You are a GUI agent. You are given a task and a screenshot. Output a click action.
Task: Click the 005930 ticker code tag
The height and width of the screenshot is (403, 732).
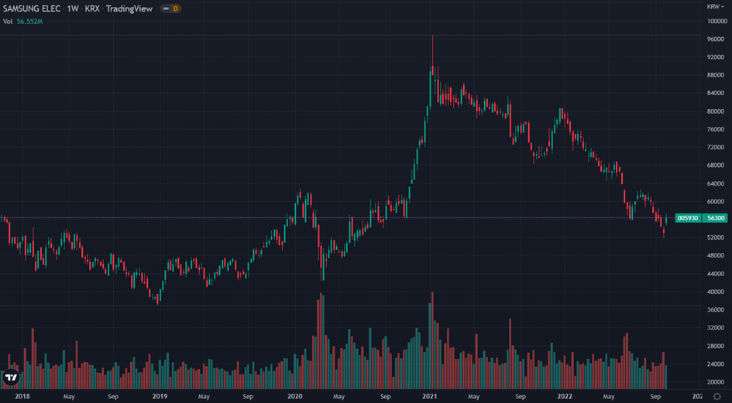[688, 218]
